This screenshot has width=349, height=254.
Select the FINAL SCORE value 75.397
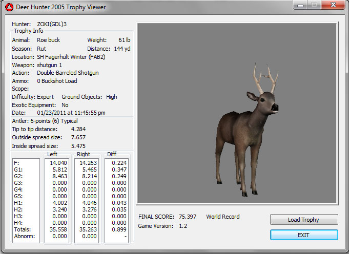click(187, 217)
